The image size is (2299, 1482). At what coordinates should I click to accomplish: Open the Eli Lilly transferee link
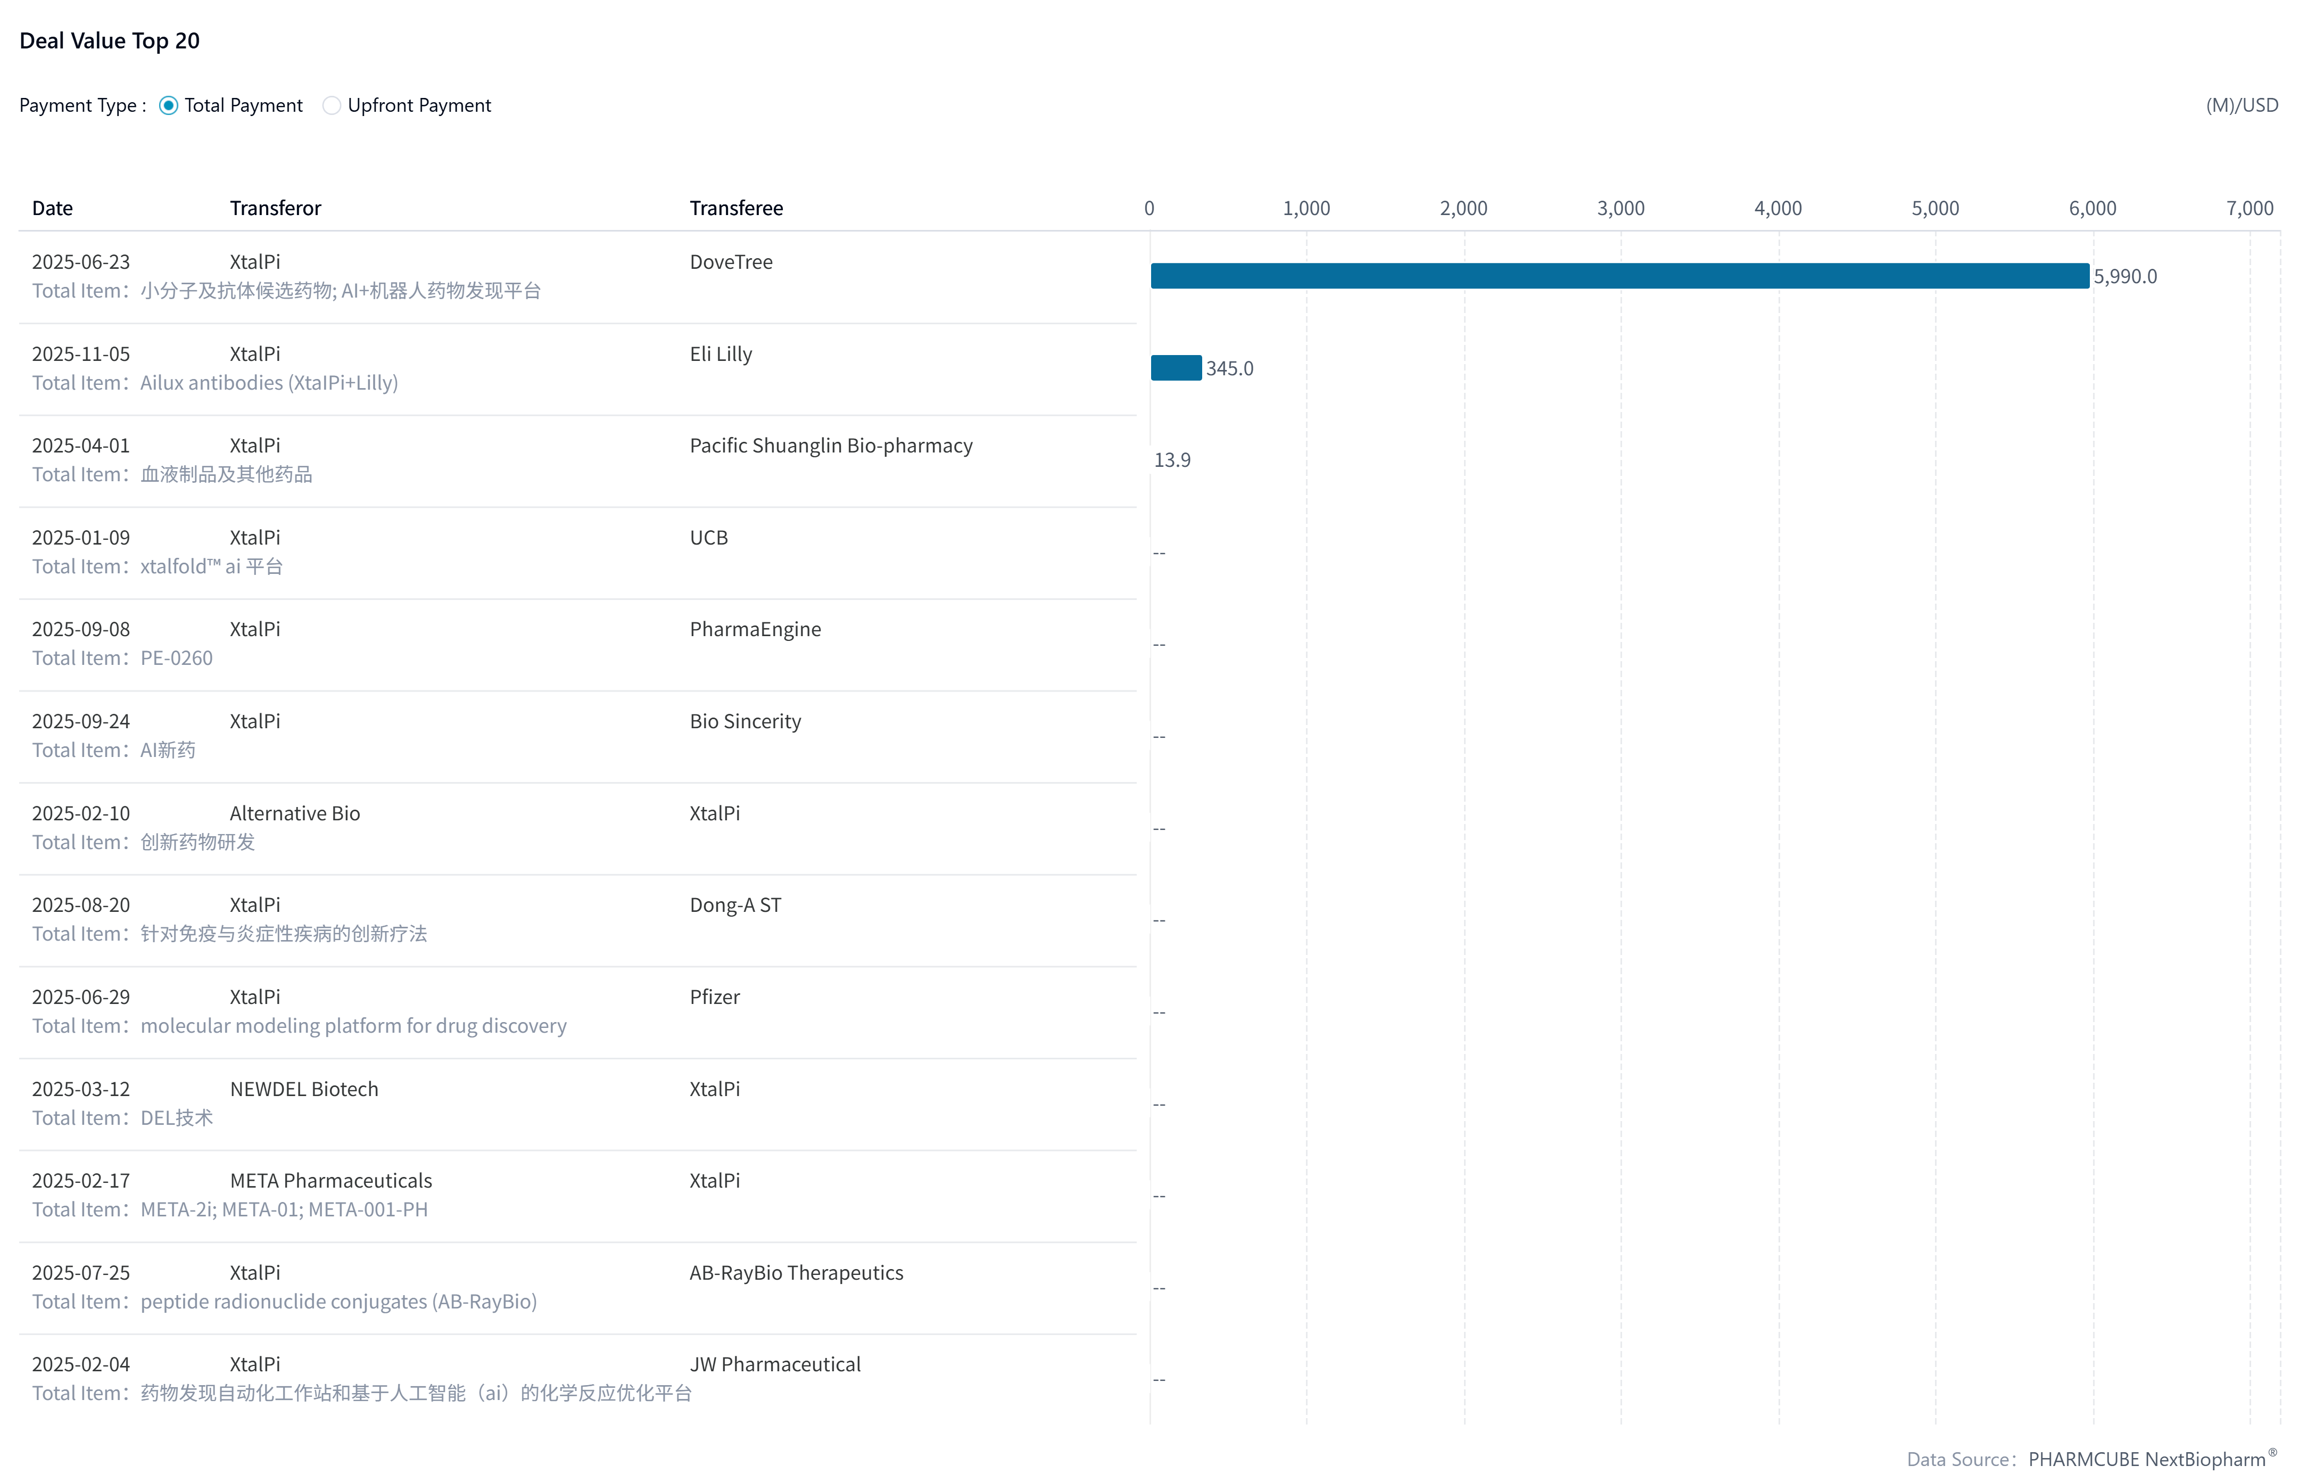tap(721, 354)
